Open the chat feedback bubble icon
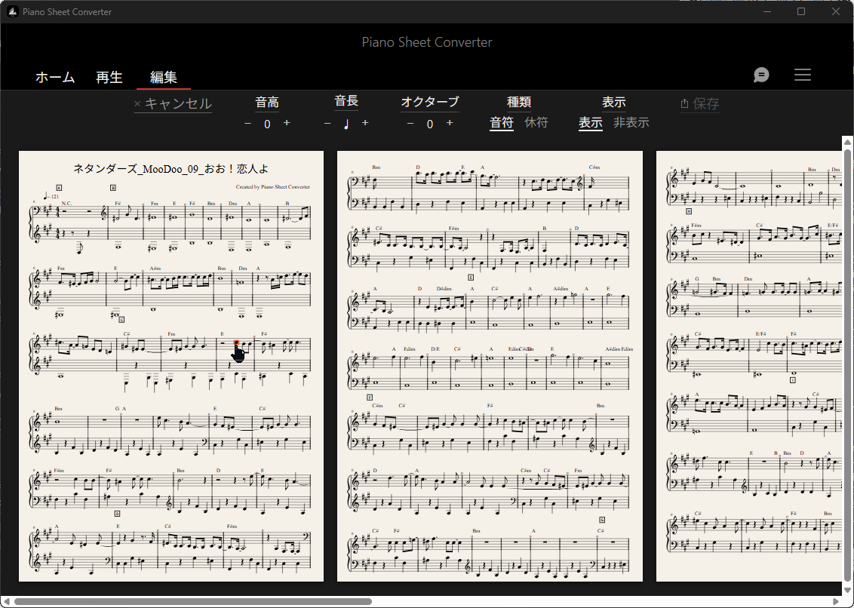Image resolution: width=854 pixels, height=608 pixels. click(761, 75)
